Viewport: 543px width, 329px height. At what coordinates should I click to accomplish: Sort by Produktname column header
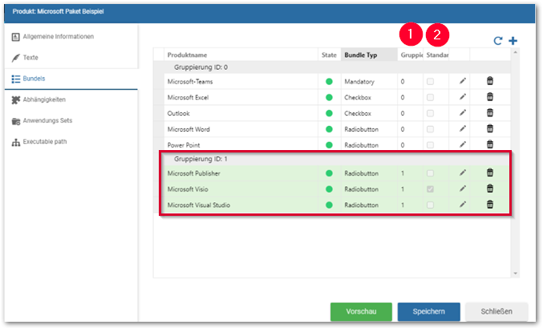[x=241, y=55]
